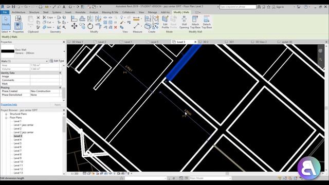Close the active Level 3 view tab
329x185 pixels.
(195, 42)
